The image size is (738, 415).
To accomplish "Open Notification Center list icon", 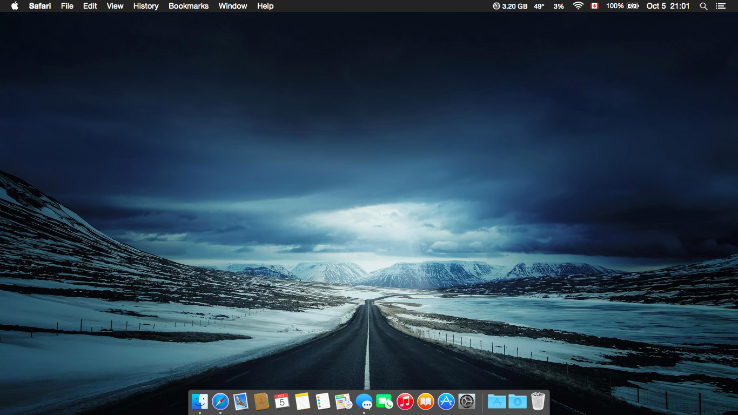I will click(x=720, y=6).
